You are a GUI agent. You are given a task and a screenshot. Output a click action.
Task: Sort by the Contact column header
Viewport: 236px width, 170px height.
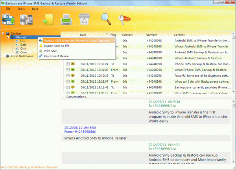click(127, 35)
